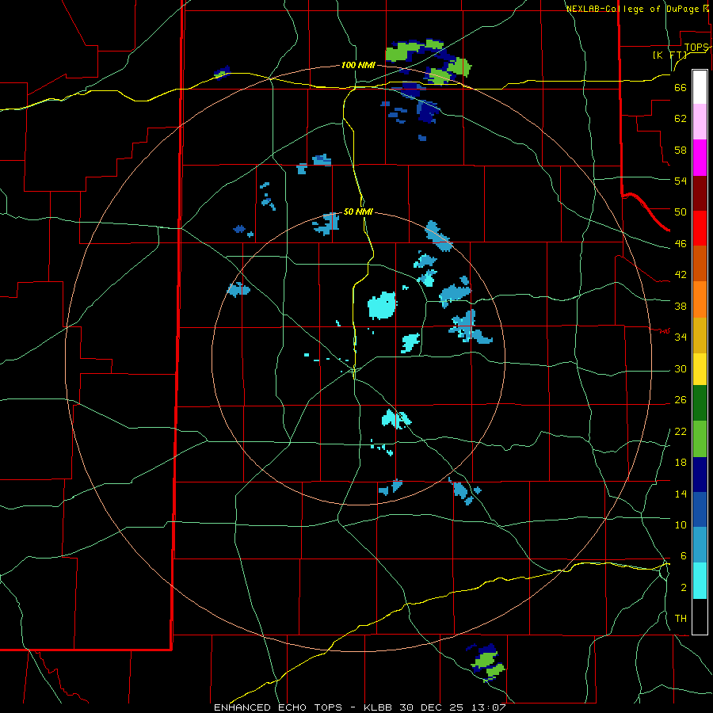Click the dark red 54 kft swatch
Image resolution: width=713 pixels, height=713 pixels.
point(700,193)
